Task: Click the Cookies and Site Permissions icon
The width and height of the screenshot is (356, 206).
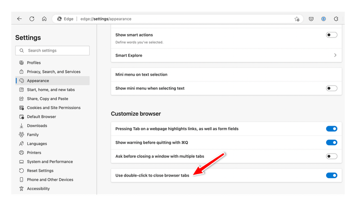Action: pyautogui.click(x=22, y=108)
